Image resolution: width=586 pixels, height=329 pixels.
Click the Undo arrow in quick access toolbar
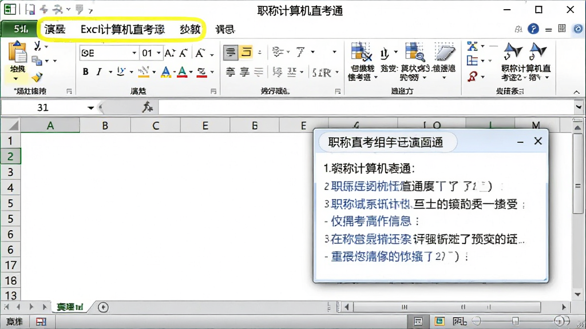click(43, 9)
